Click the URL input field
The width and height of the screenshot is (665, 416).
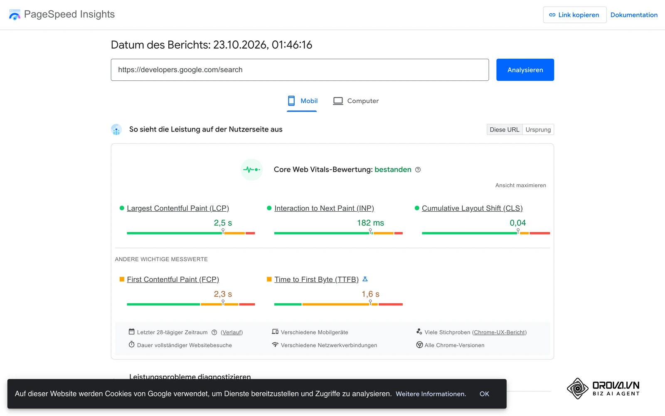300,70
